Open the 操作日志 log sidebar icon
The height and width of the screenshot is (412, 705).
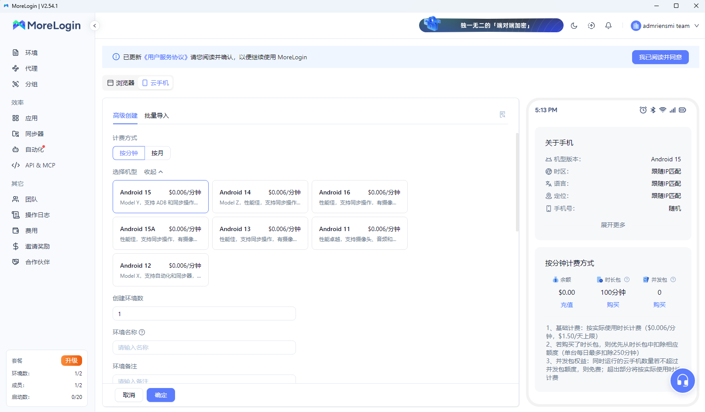pyautogui.click(x=16, y=215)
